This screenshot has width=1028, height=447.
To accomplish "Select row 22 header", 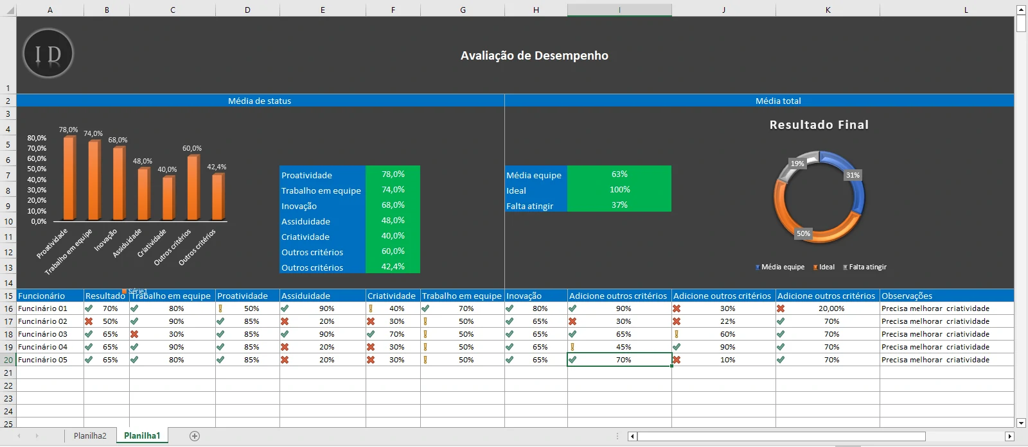I will (8, 385).
